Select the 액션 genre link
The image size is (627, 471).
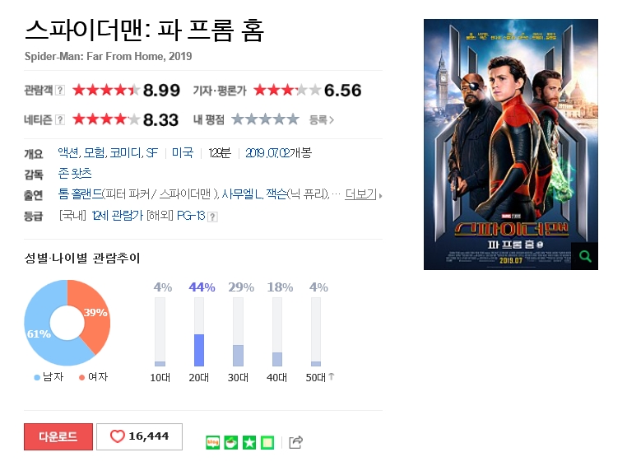(68, 153)
